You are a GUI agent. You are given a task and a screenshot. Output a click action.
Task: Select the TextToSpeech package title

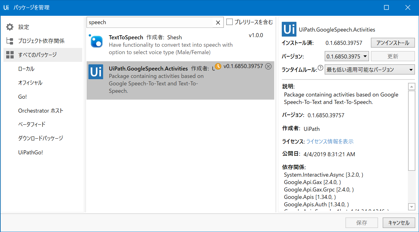point(126,37)
